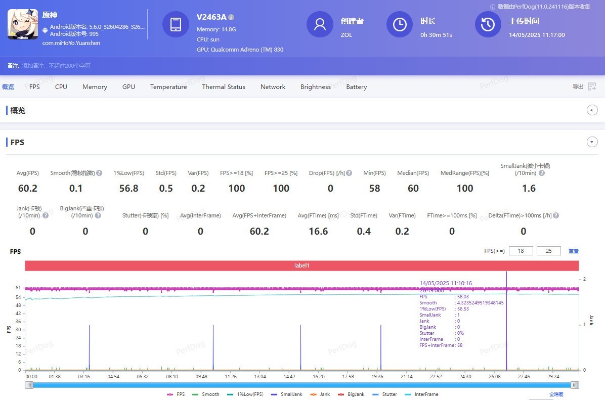Switch to the Temperature tab
The width and height of the screenshot is (605, 400).
pos(168,86)
